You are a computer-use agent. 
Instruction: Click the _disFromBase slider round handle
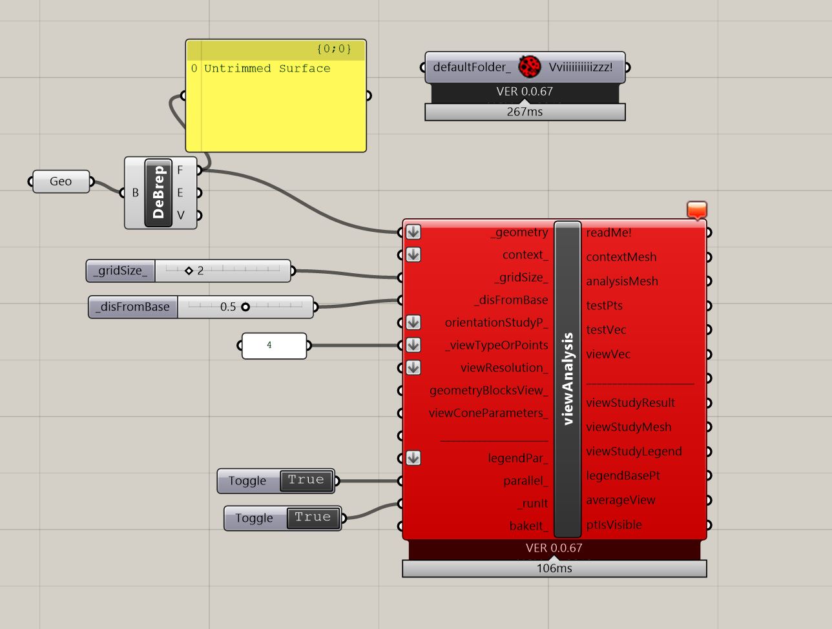[x=245, y=307]
